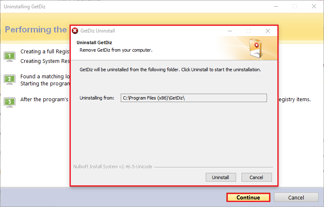Screen dimensions: 324x207
Task: Click the step 2 monitor icon
Action: (10, 79)
